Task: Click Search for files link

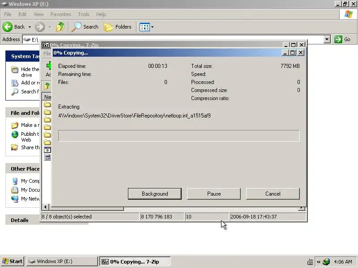Action: 30,92
